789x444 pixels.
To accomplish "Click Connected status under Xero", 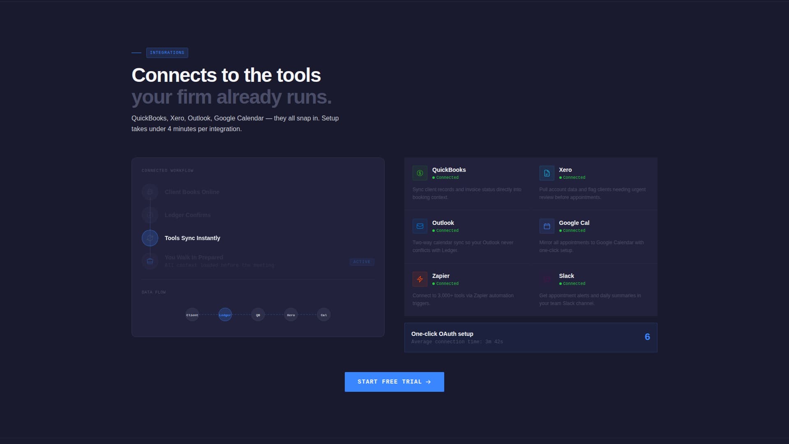I will pos(572,178).
